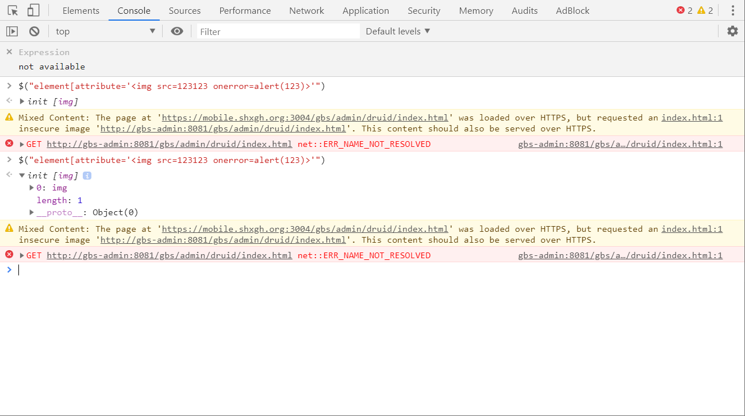The height and width of the screenshot is (416, 745).
Task: Open the mobile.shxgh.org link in the first warning
Action: (305, 118)
